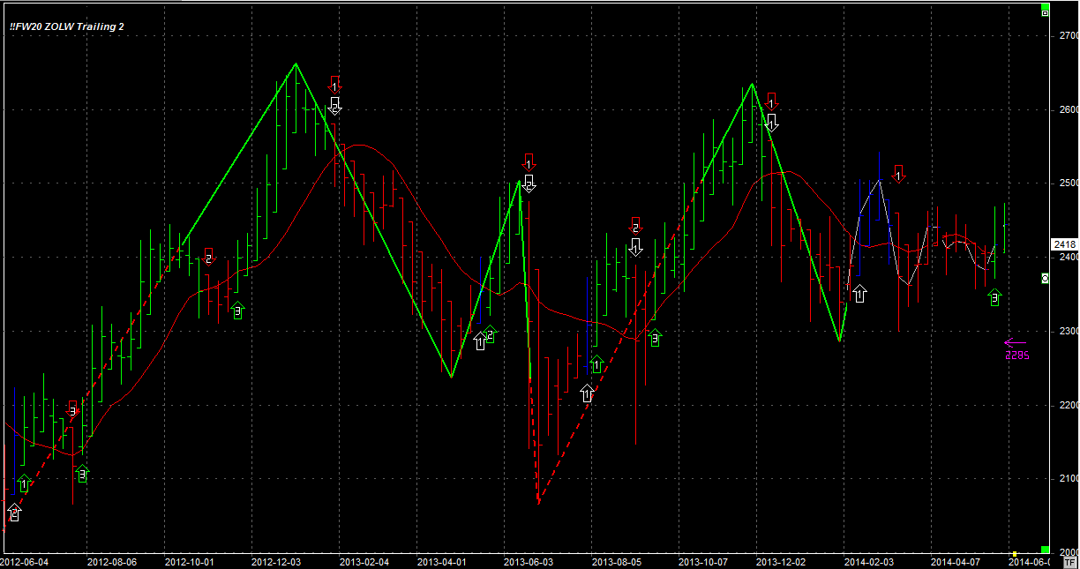Click the chart title FW20 ZOLW Trailing 2
The width and height of the screenshot is (1080, 569).
pos(67,26)
